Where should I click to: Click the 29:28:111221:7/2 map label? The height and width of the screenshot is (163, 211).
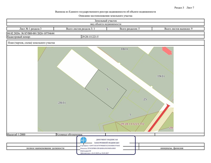(x=132, y=124)
